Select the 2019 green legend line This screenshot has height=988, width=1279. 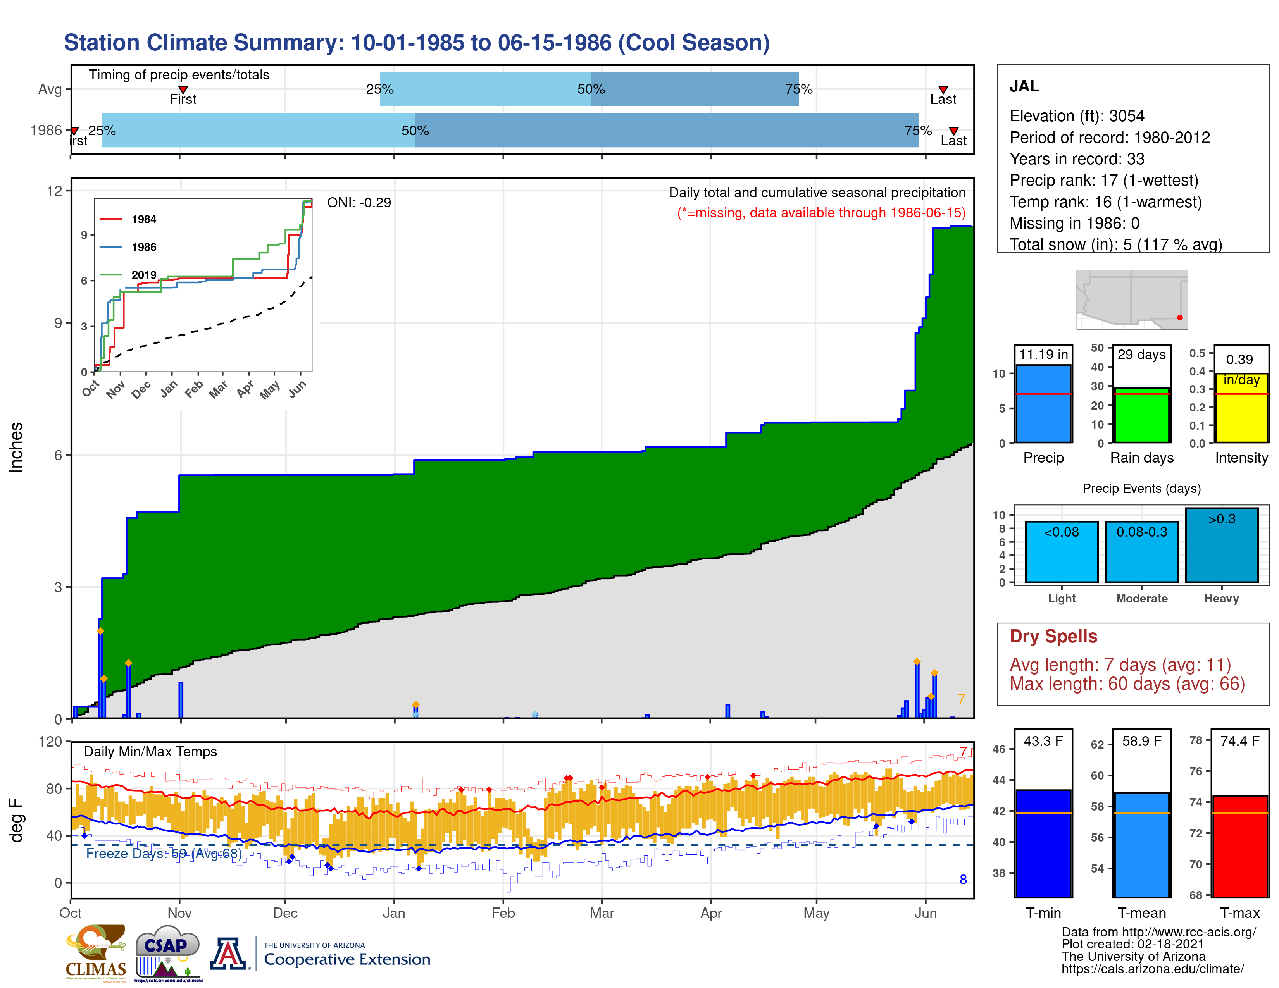point(110,275)
